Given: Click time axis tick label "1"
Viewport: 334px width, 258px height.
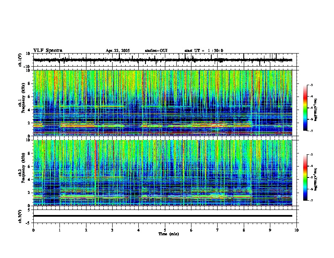Looking at the screenshot, I should (59, 230).
